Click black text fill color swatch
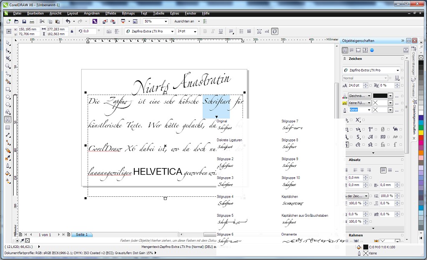The image size is (427, 260). coord(380,96)
